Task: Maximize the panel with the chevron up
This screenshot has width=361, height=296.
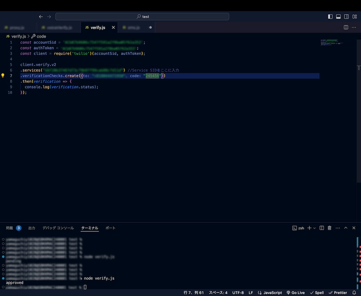Action: coord(346,228)
